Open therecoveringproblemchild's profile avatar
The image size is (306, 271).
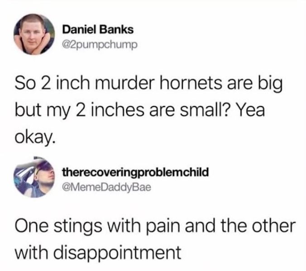[34, 177]
